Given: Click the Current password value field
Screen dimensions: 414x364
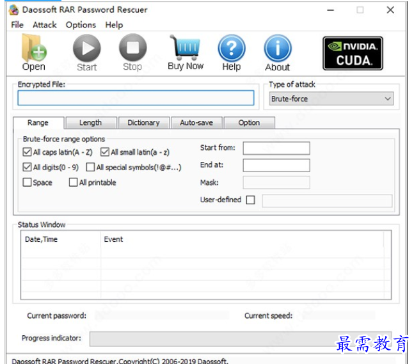Looking at the screenshot, I should 162,315.
